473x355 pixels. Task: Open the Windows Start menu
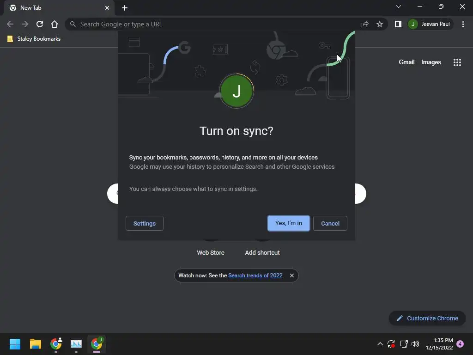15,344
